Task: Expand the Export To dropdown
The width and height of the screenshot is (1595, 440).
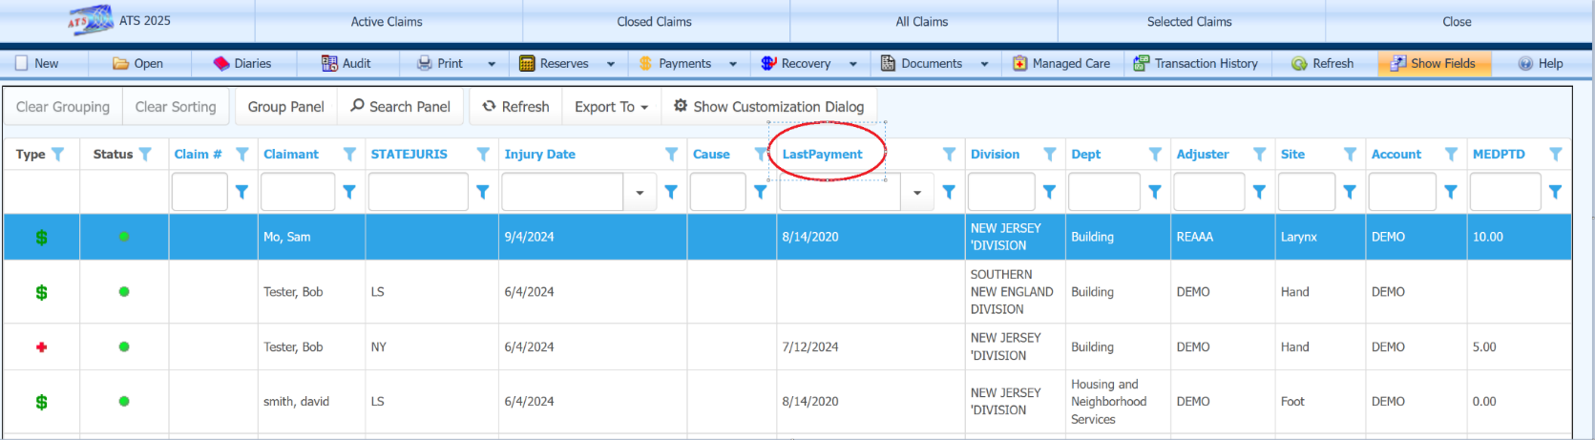Action: (x=611, y=107)
